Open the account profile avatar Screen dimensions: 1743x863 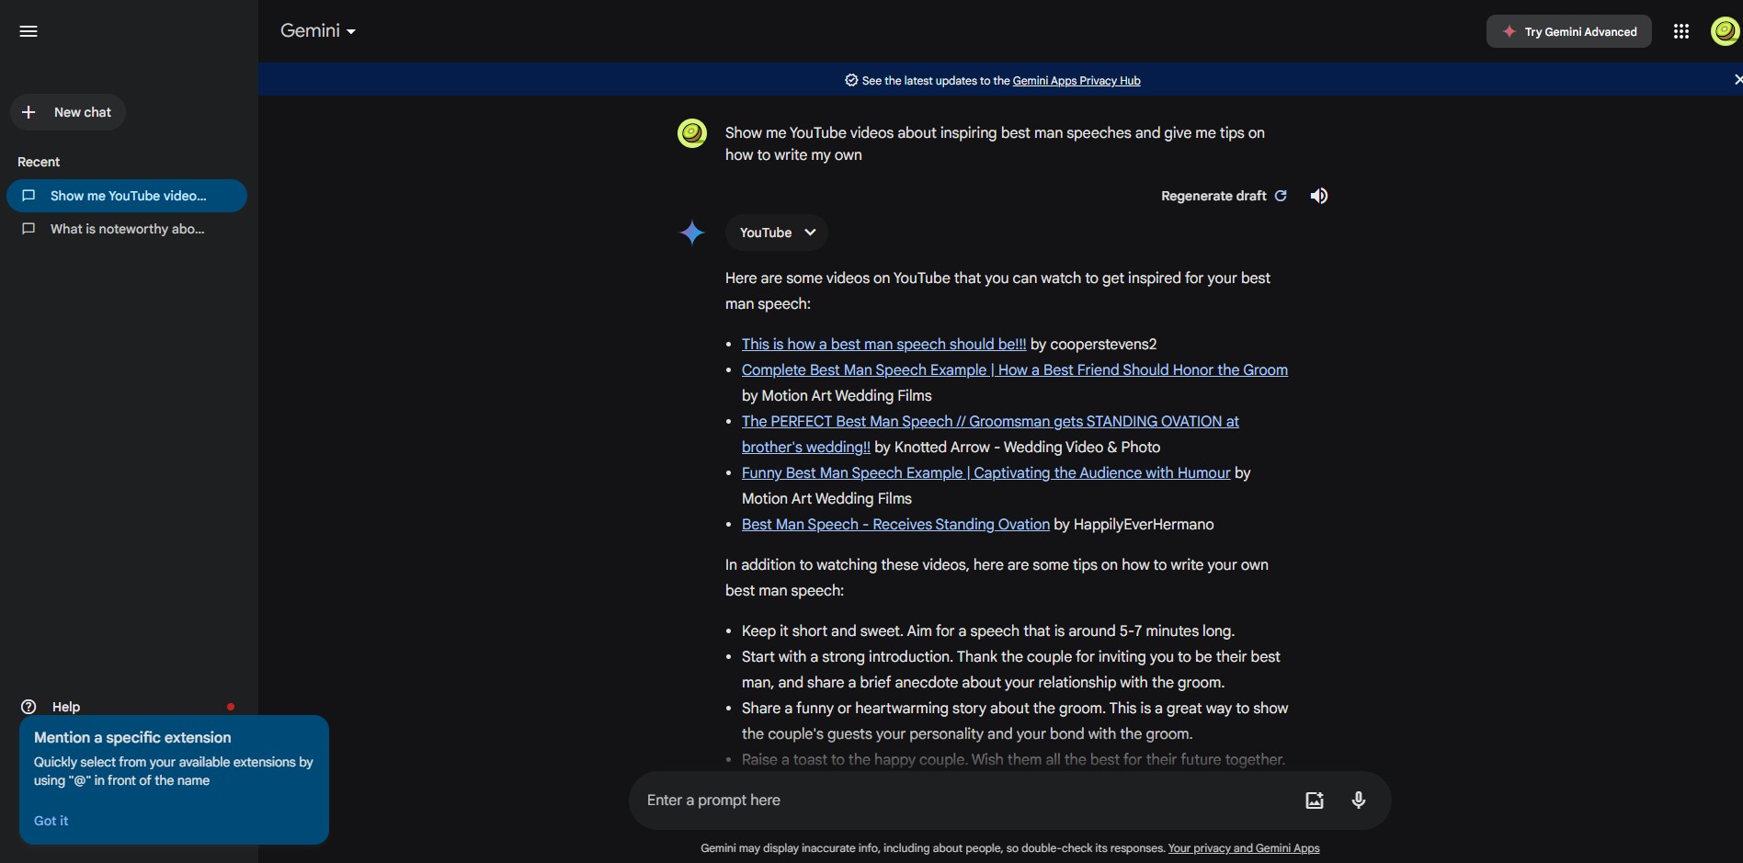click(x=1725, y=31)
